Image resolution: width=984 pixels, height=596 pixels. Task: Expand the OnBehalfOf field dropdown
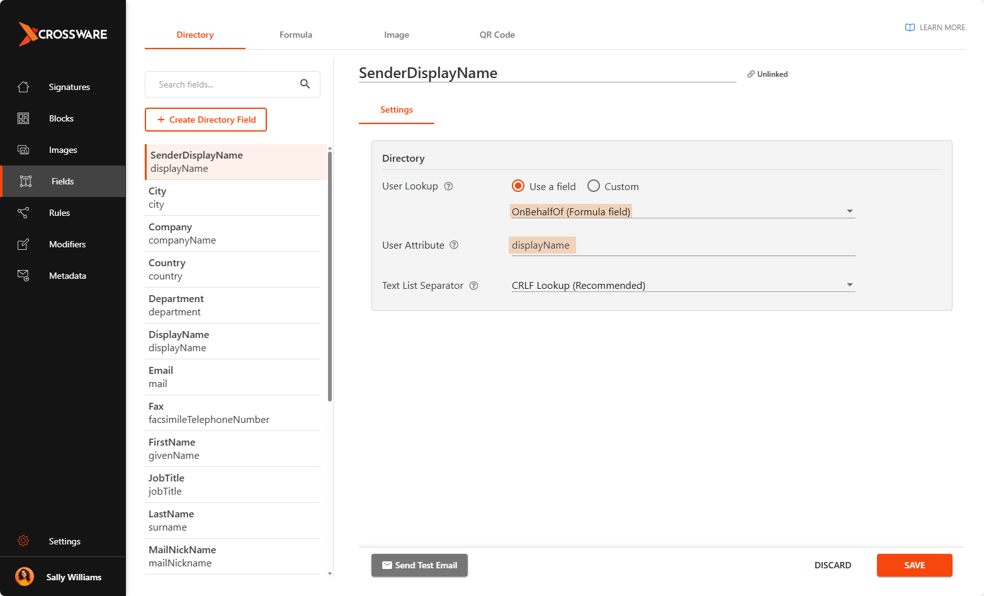(849, 211)
